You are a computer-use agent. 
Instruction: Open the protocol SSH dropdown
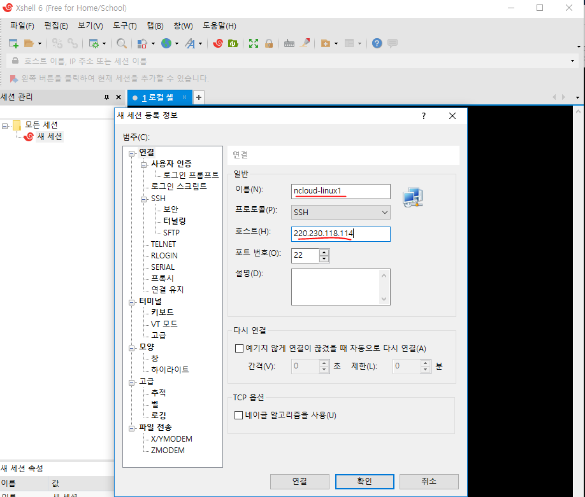tap(341, 213)
